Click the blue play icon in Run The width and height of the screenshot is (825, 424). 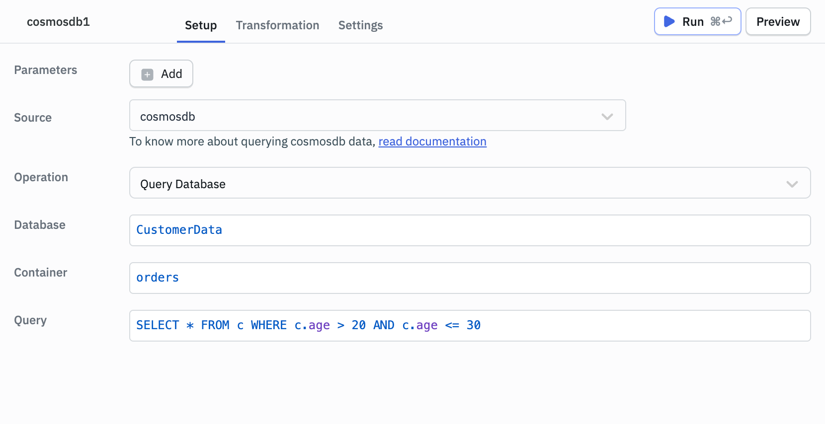click(x=669, y=21)
